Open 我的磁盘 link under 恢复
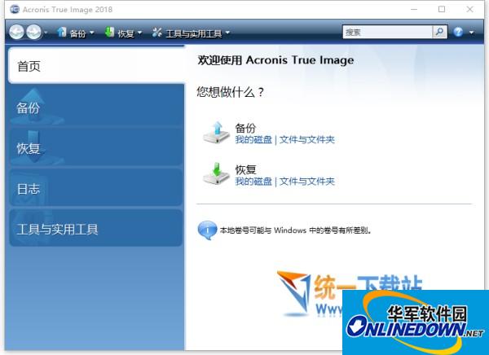The height and width of the screenshot is (355, 489). pyautogui.click(x=253, y=181)
